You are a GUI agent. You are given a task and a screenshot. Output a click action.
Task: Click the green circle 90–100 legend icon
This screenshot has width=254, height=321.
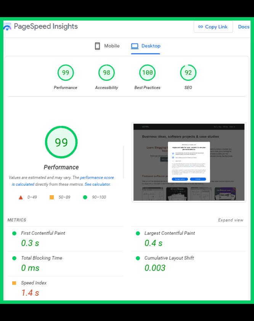point(85,197)
